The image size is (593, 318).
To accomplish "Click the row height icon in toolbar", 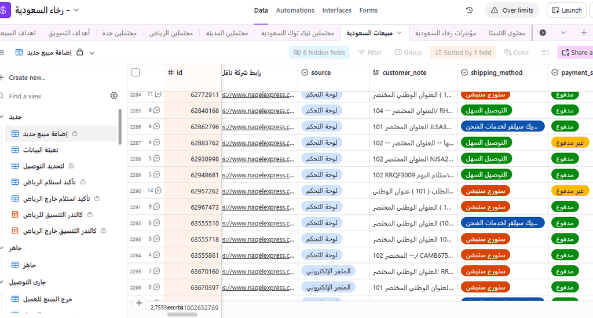I will coord(545,53).
